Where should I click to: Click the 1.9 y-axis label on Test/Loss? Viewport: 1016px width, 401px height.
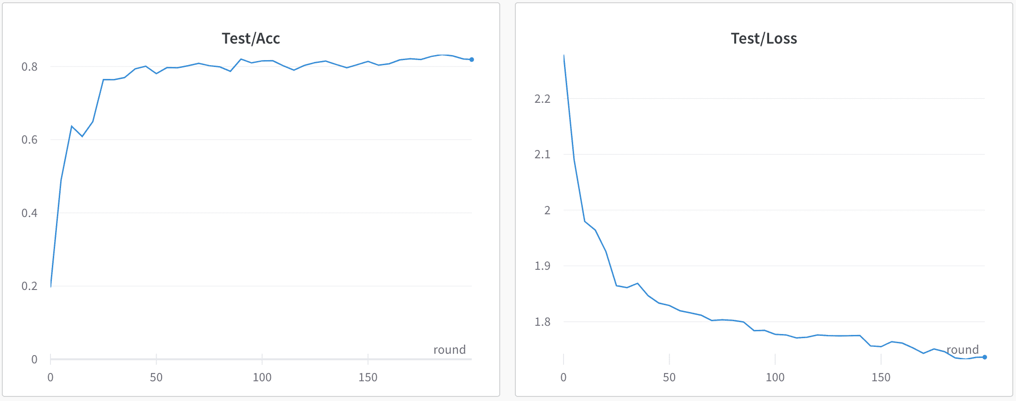[542, 266]
